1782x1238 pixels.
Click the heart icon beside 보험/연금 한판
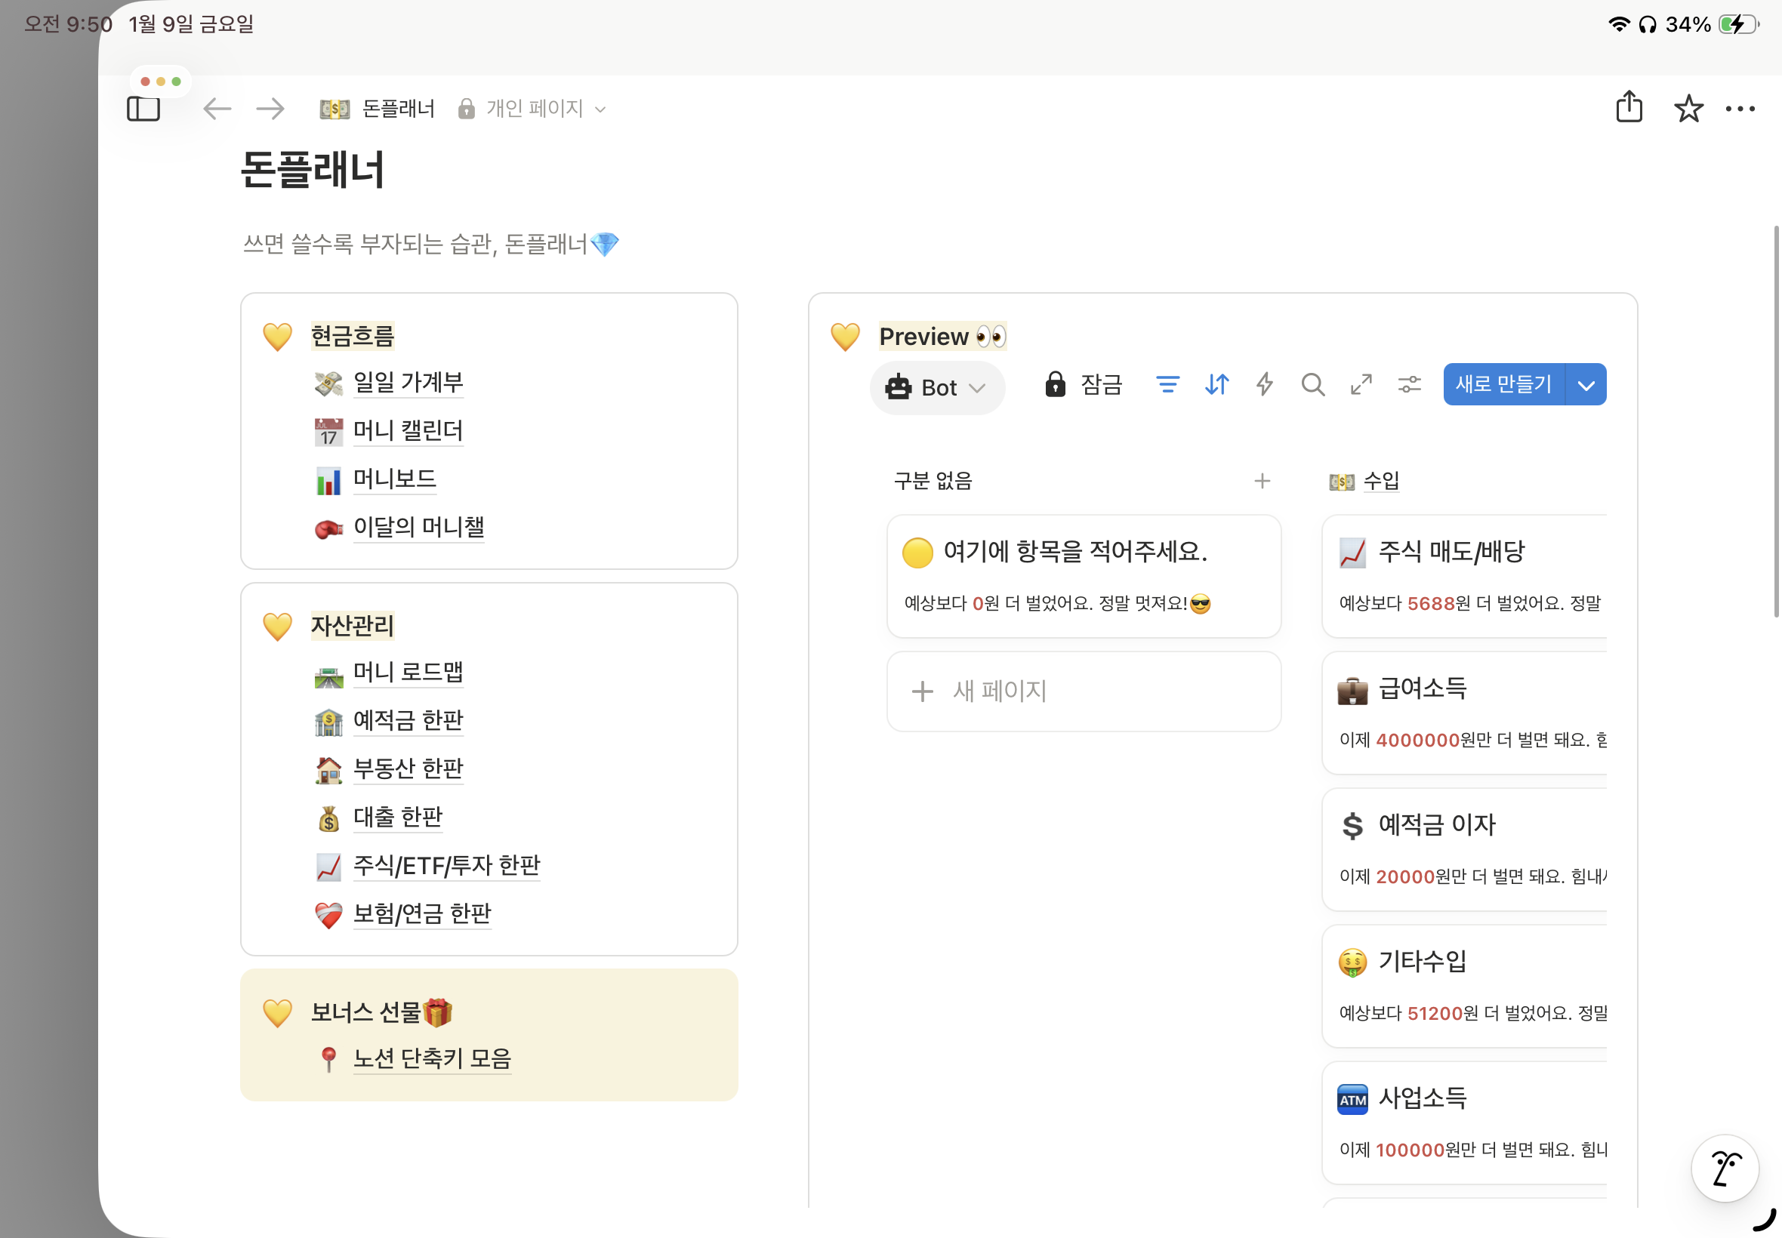click(329, 916)
